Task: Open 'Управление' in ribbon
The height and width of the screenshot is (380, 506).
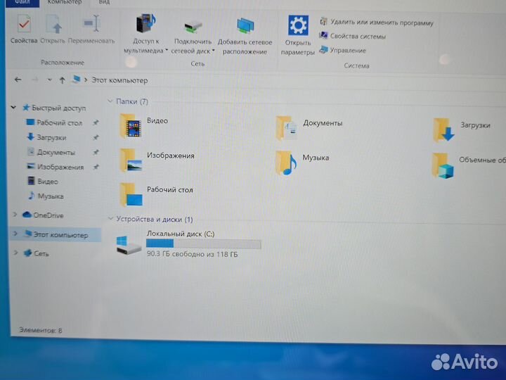Action: pos(343,50)
